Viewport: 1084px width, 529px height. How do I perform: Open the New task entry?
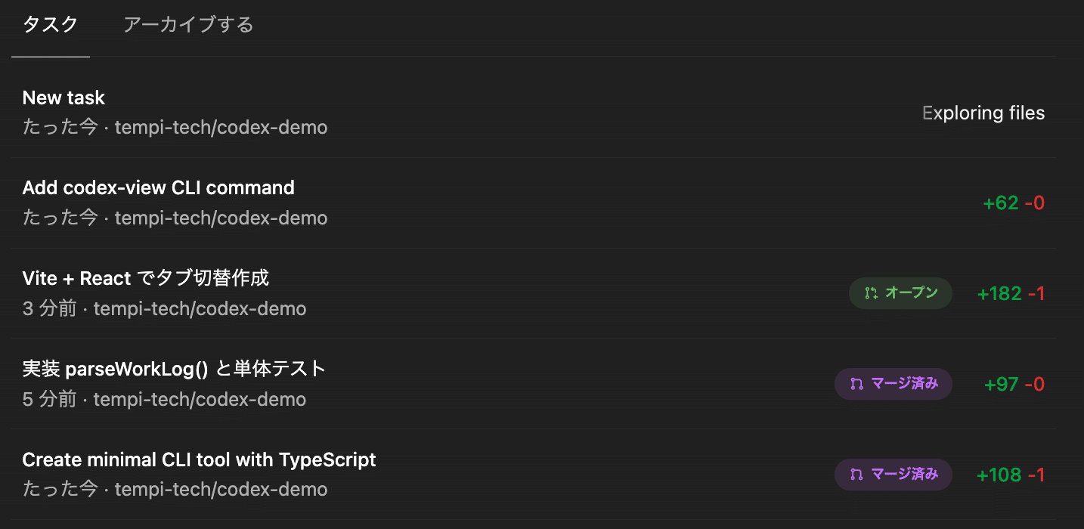(64, 97)
